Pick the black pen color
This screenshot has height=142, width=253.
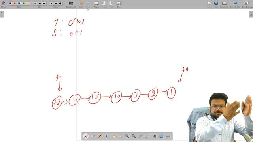(x=10, y=4)
